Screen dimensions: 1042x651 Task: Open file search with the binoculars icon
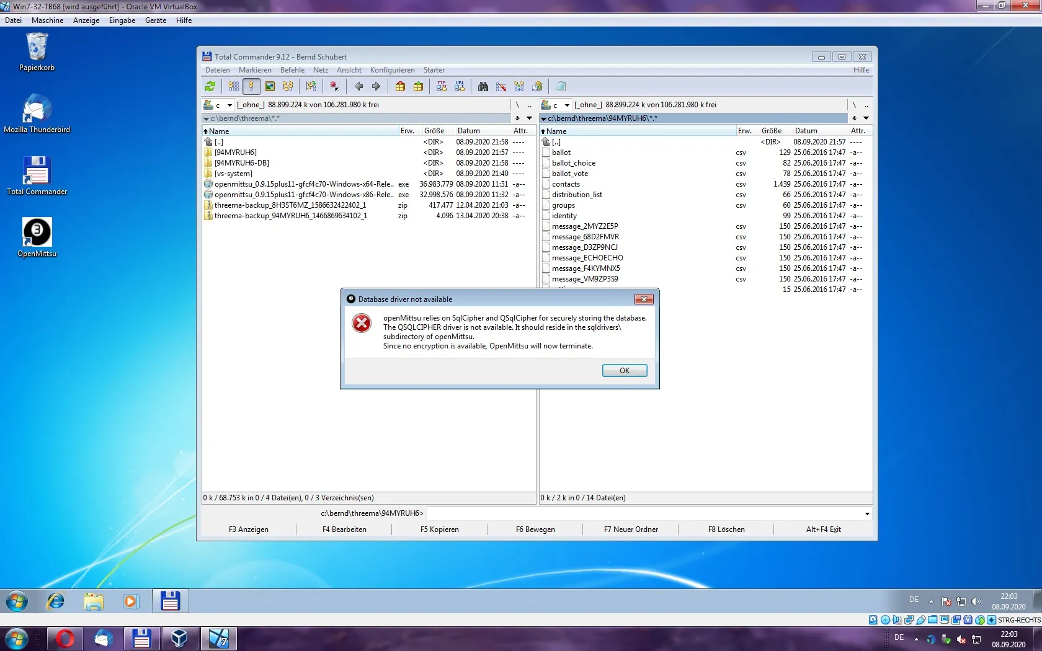[483, 86]
